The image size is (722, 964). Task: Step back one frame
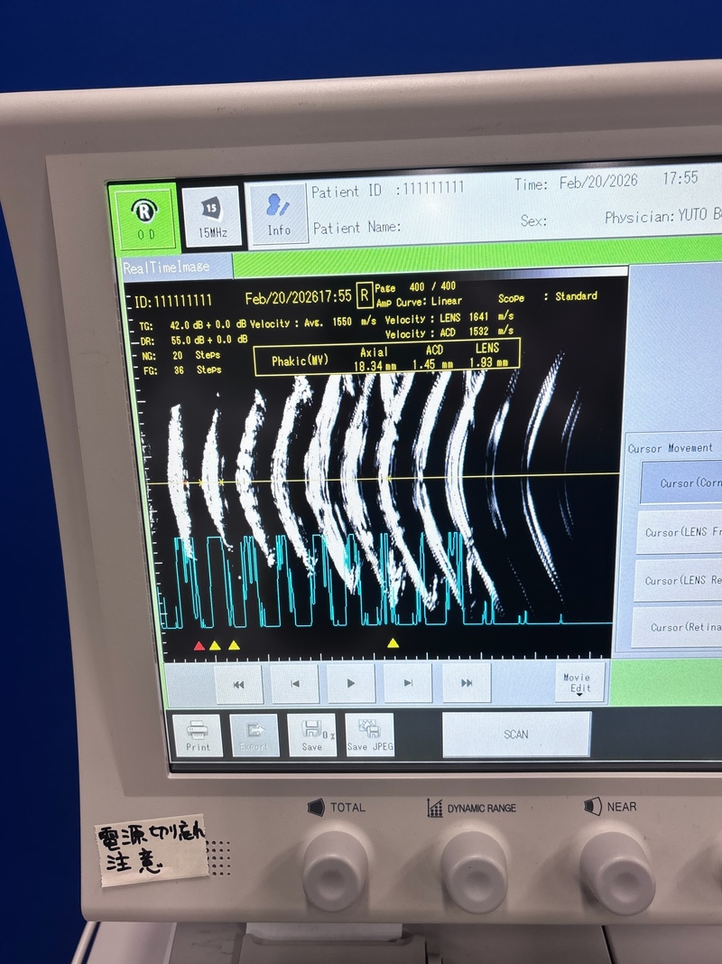point(295,684)
